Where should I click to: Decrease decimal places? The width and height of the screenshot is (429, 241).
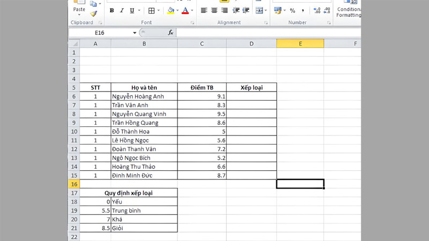(327, 11)
